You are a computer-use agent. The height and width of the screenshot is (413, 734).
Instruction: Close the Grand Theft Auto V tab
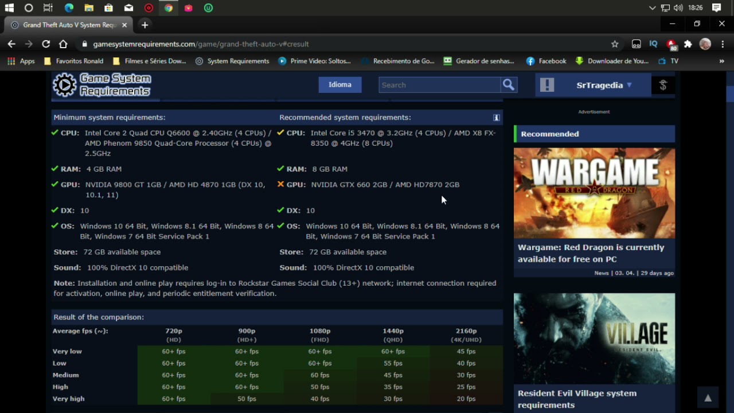[x=124, y=25]
